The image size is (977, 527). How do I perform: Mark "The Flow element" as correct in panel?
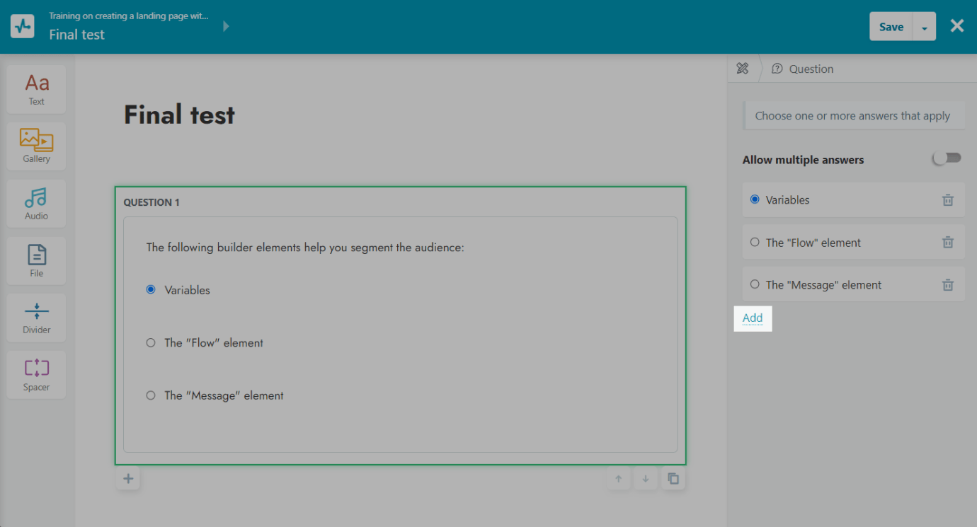click(755, 243)
